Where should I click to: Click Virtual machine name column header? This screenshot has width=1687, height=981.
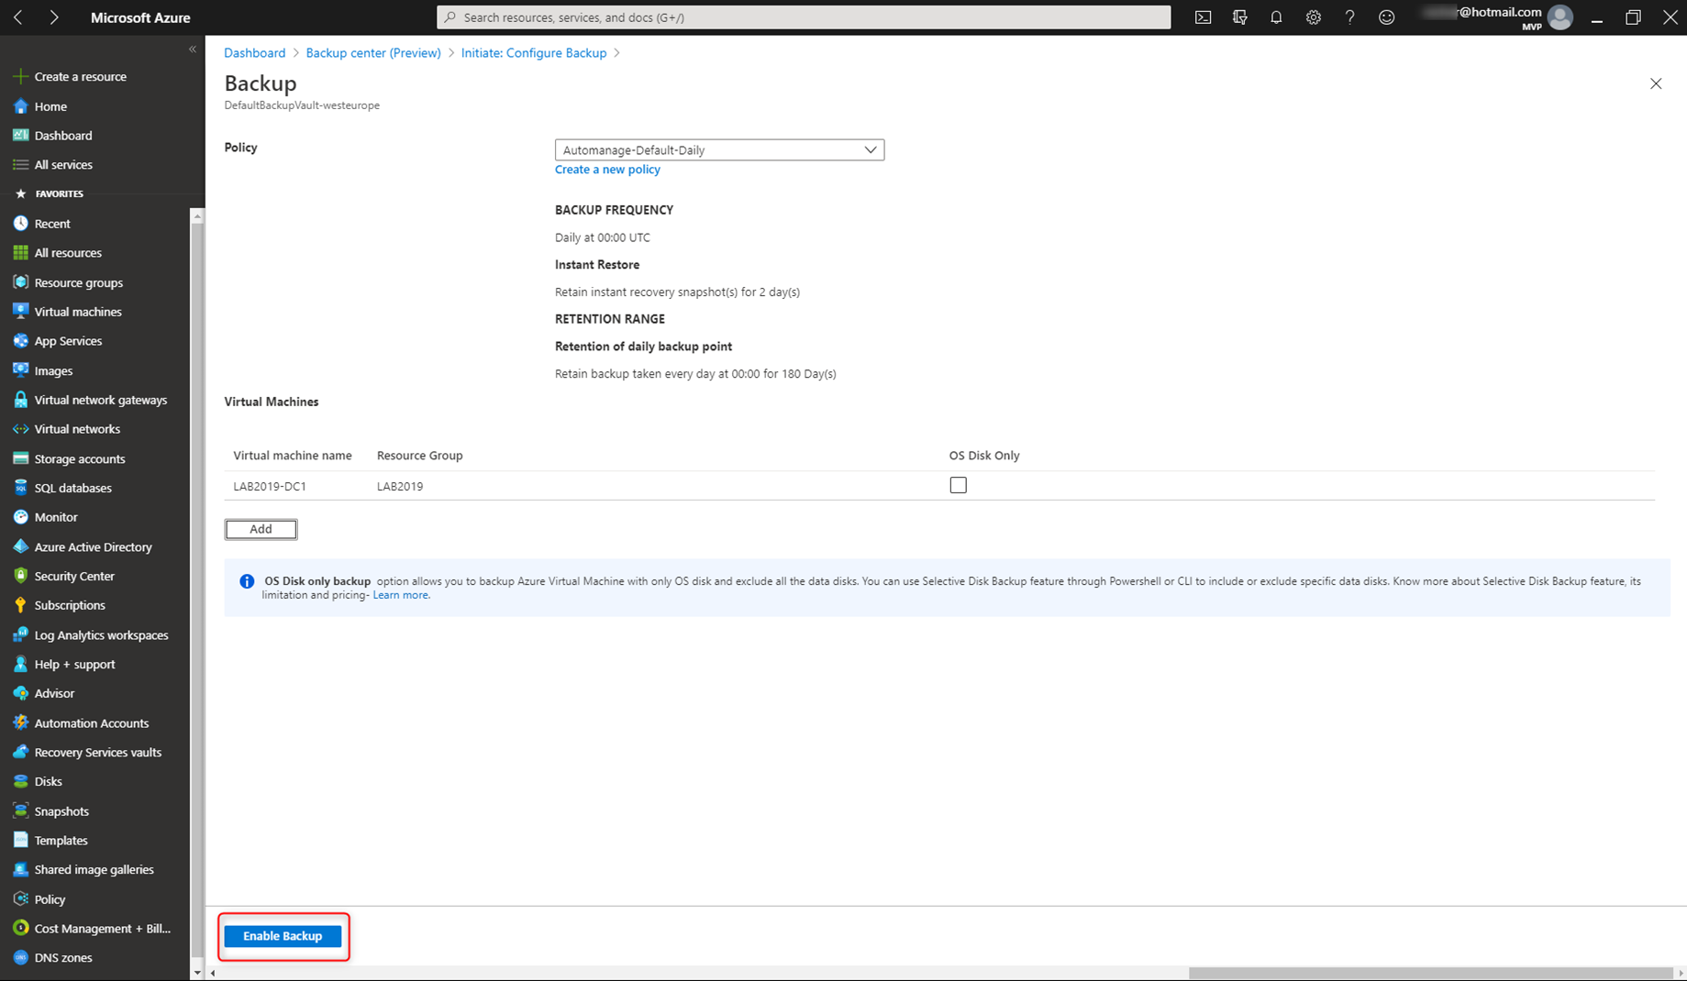(x=293, y=456)
